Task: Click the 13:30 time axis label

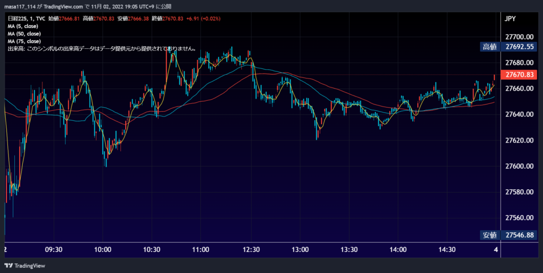Action: coord(349,250)
